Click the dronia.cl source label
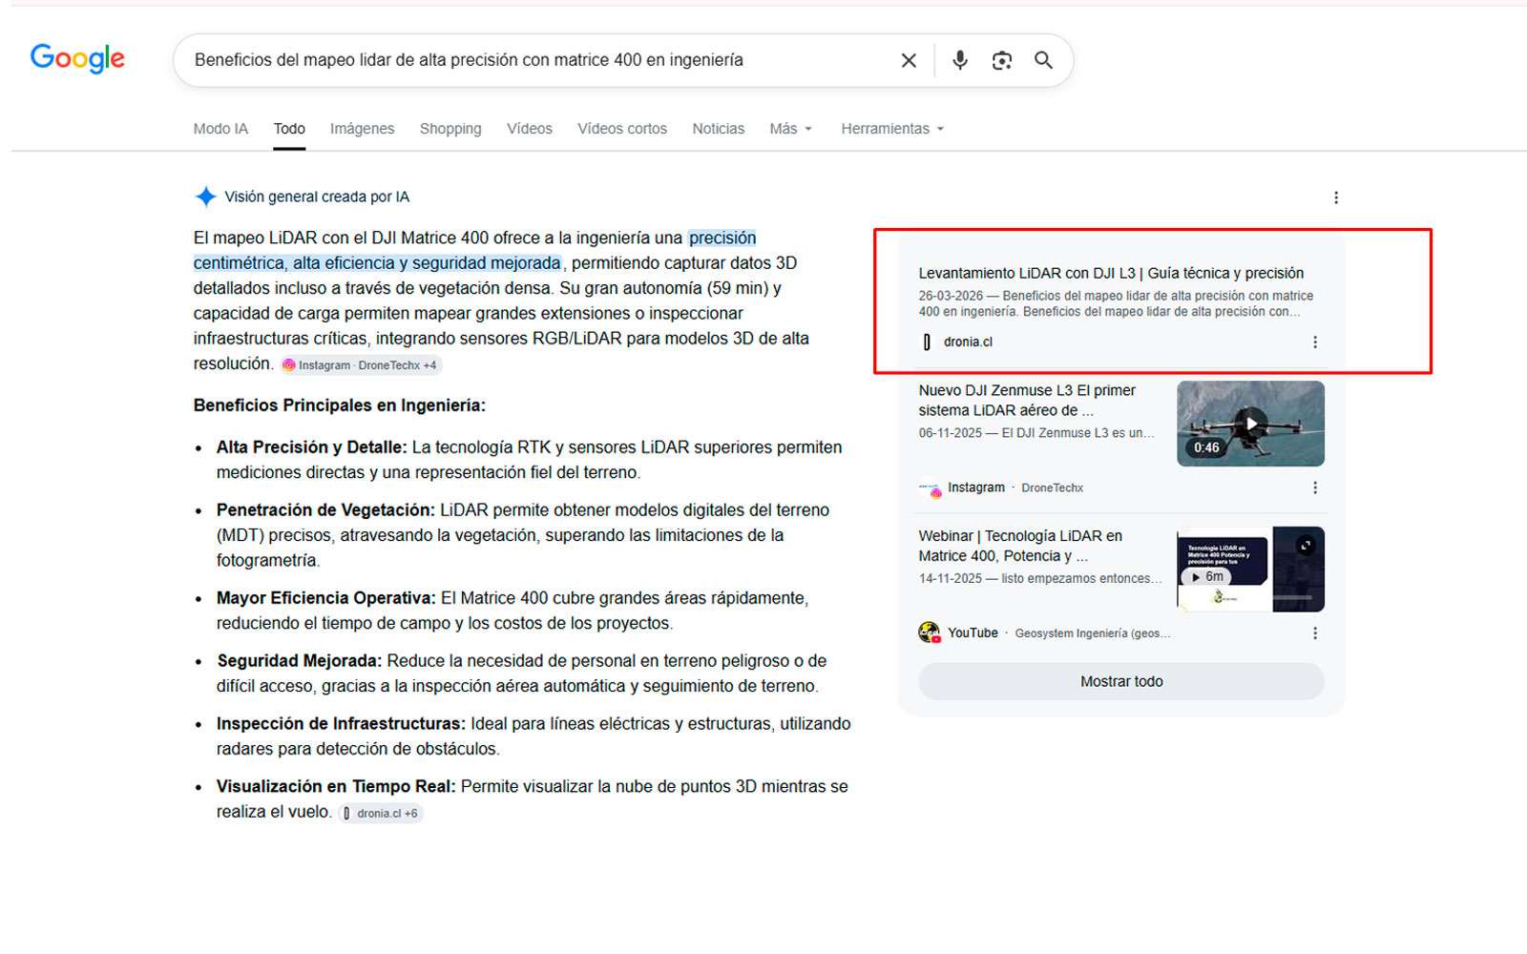The height and width of the screenshot is (954, 1527). pos(968,342)
